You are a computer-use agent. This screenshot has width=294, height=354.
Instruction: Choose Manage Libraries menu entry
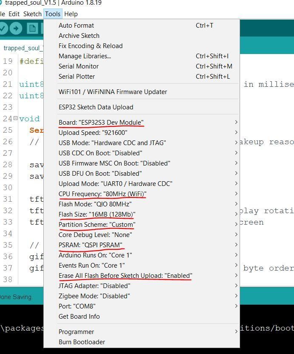click(x=141, y=56)
